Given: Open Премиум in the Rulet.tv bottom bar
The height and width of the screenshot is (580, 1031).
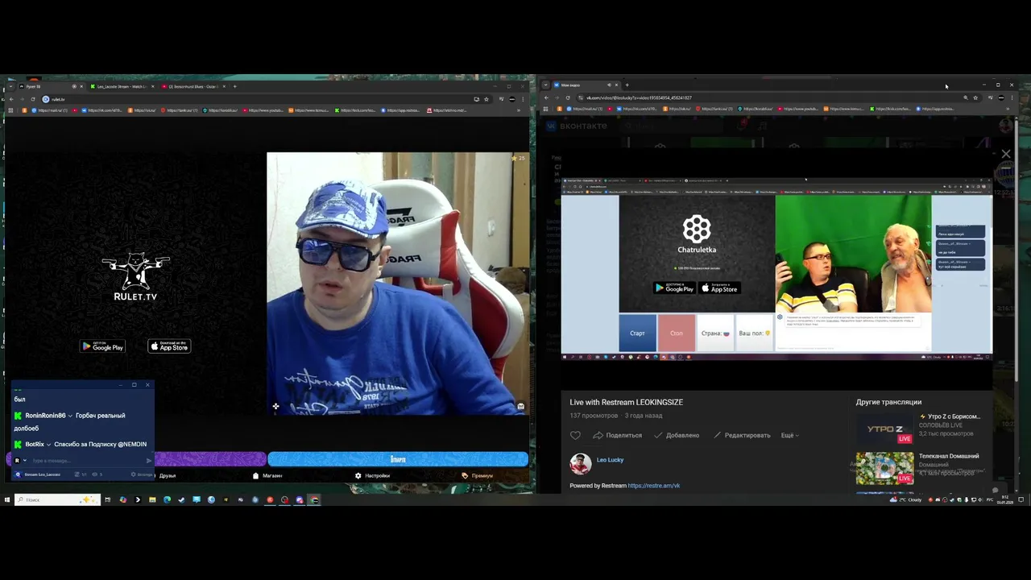Looking at the screenshot, I should (x=478, y=475).
